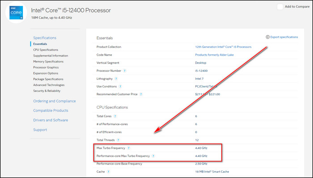Go to Memory Specifications section

[48, 61]
